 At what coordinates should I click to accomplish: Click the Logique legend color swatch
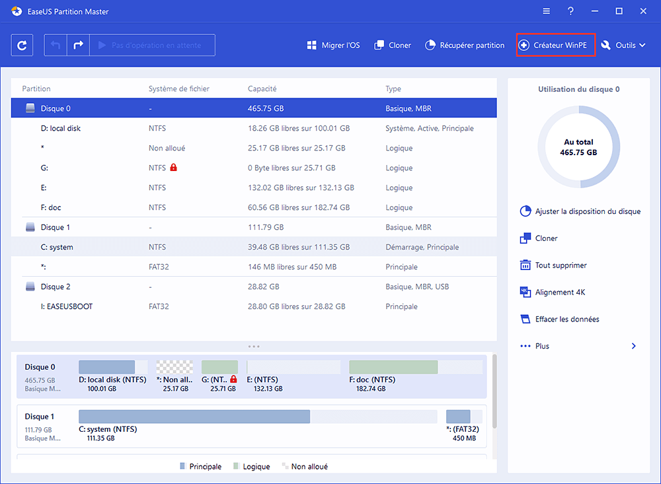pyautogui.click(x=236, y=466)
